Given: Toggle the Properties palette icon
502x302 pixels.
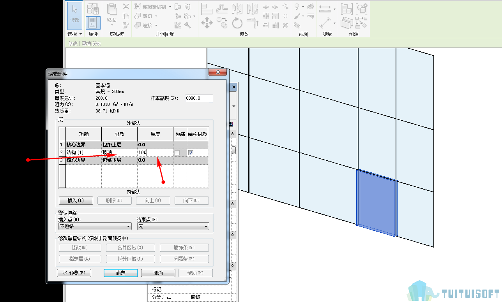Looking at the screenshot, I should pyautogui.click(x=93, y=23).
